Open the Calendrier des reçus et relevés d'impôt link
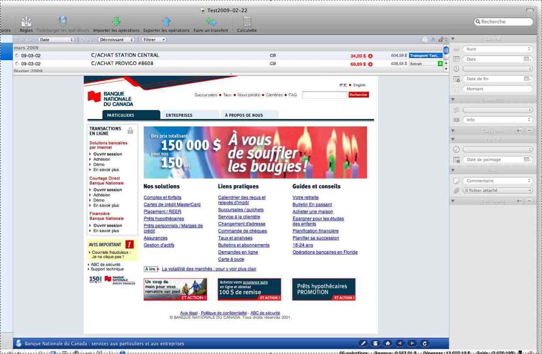Image resolution: width=542 pixels, height=354 pixels. [x=242, y=200]
